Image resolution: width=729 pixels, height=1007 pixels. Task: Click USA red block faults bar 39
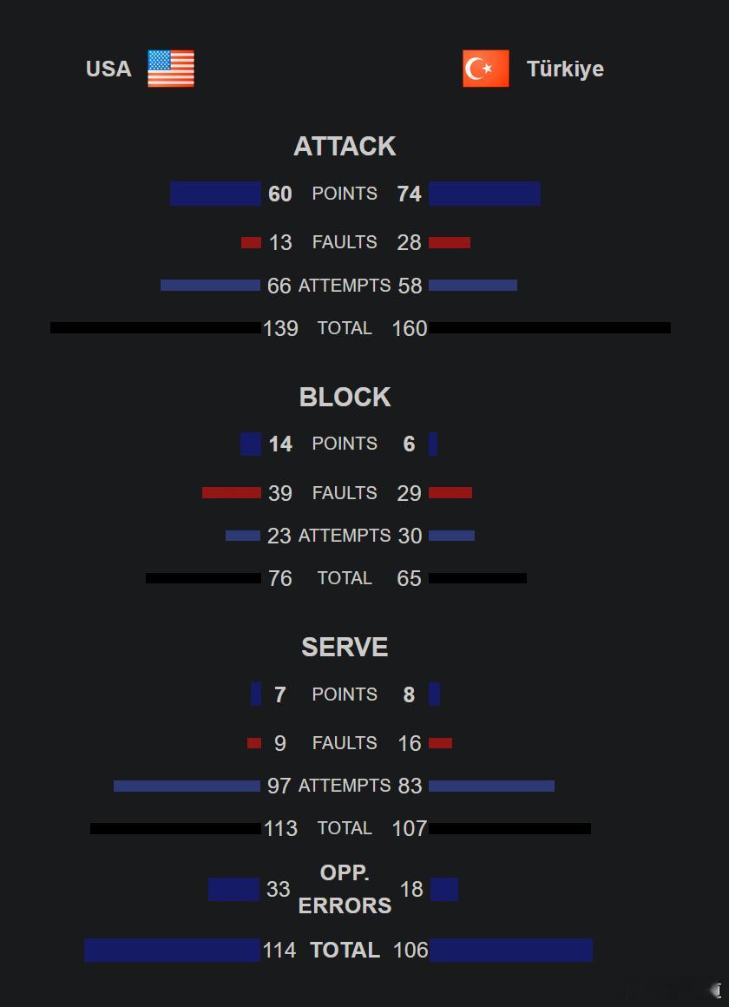tap(231, 492)
